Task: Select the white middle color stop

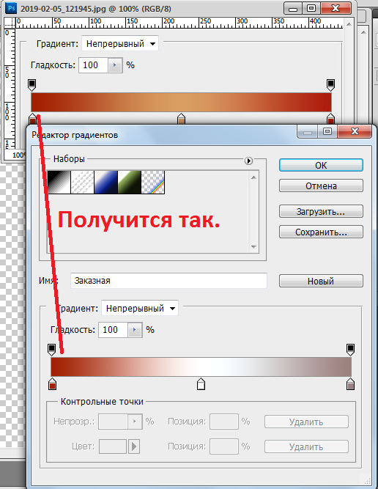Action: pyautogui.click(x=201, y=384)
